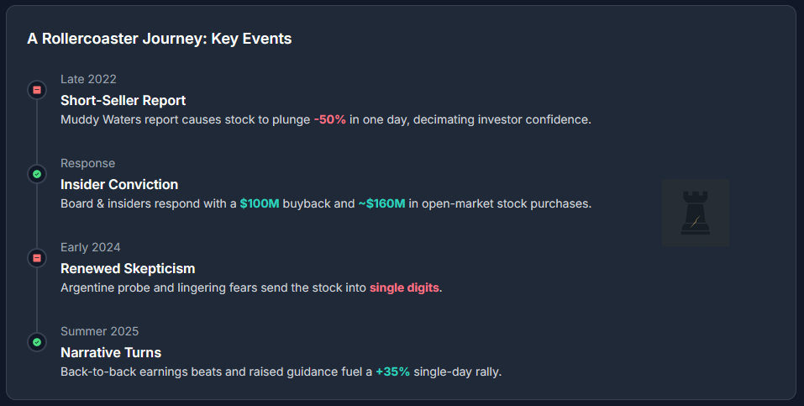Click the 'Response' timeline label
The height and width of the screenshot is (406, 804).
coord(87,163)
